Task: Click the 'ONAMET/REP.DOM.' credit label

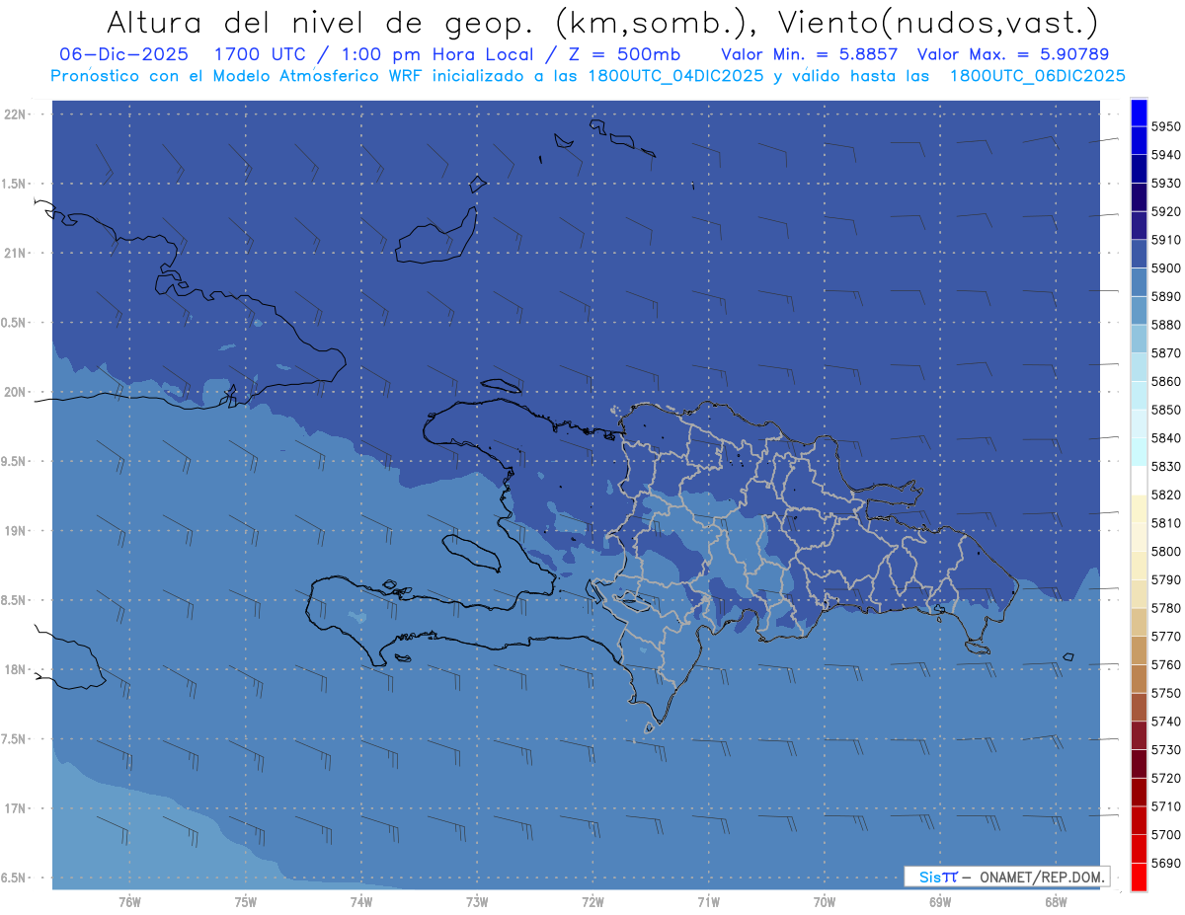Action: point(1043,877)
